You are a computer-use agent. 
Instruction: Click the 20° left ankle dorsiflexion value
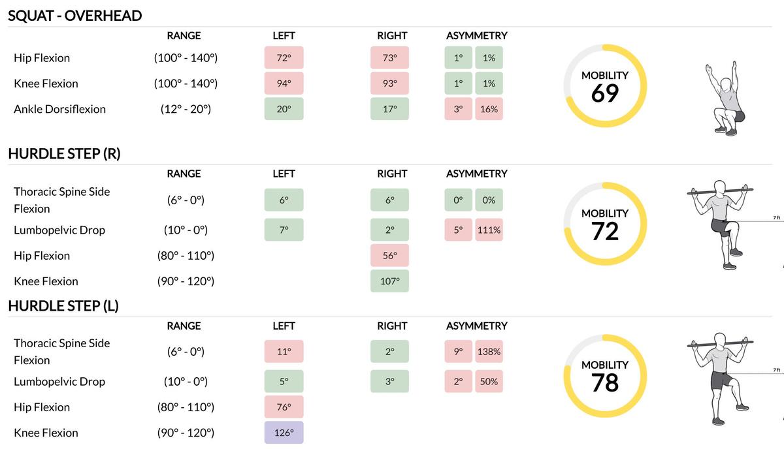tap(284, 109)
